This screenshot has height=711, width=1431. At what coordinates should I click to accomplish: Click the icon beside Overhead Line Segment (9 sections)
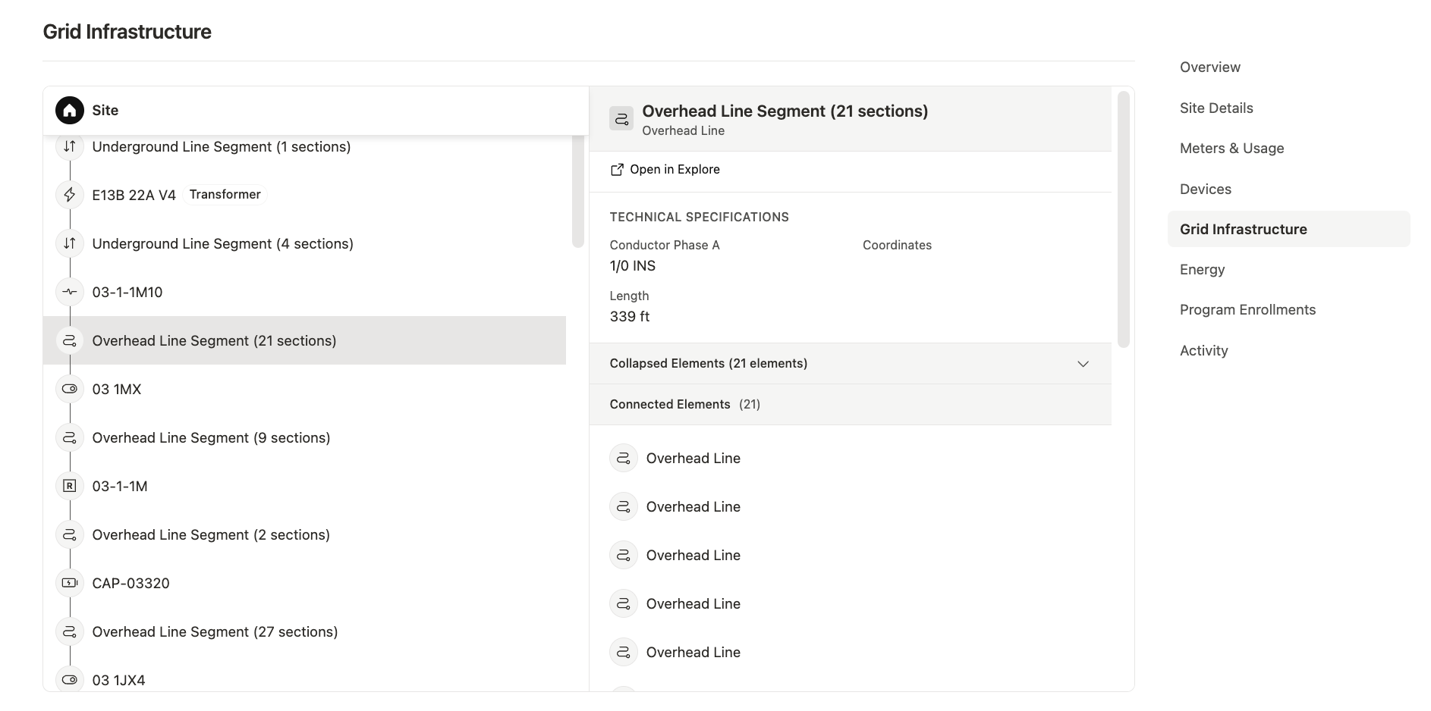point(70,437)
